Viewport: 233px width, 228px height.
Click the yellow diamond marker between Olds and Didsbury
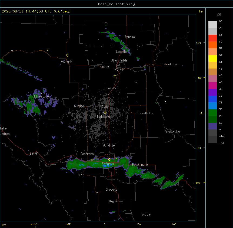click(105, 113)
